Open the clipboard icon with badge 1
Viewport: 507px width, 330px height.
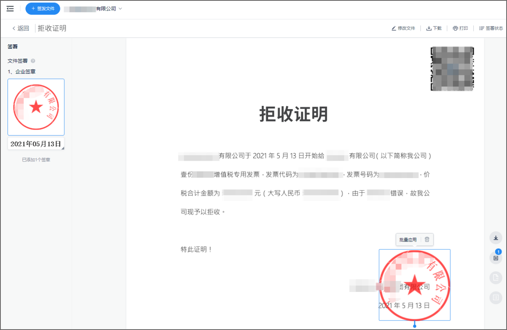coord(495,258)
